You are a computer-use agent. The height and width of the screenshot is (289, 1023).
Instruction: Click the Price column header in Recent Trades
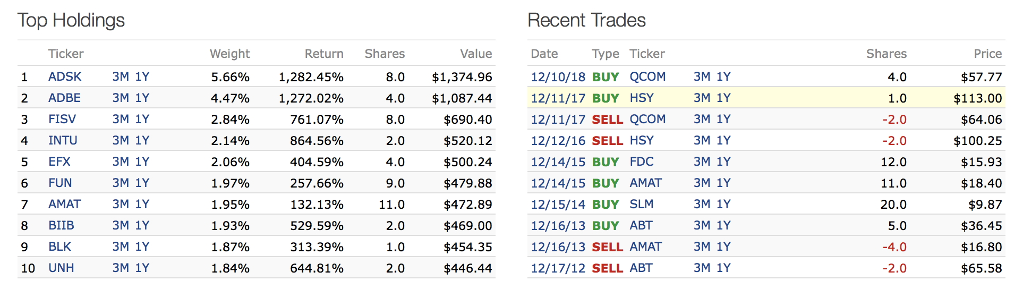pos(987,54)
